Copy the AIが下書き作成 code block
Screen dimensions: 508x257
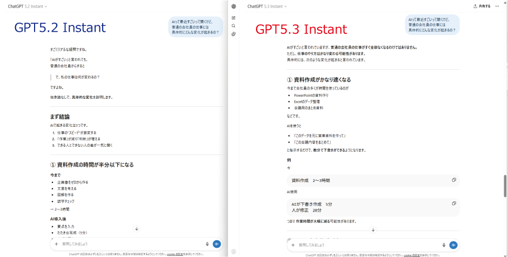[x=454, y=204]
